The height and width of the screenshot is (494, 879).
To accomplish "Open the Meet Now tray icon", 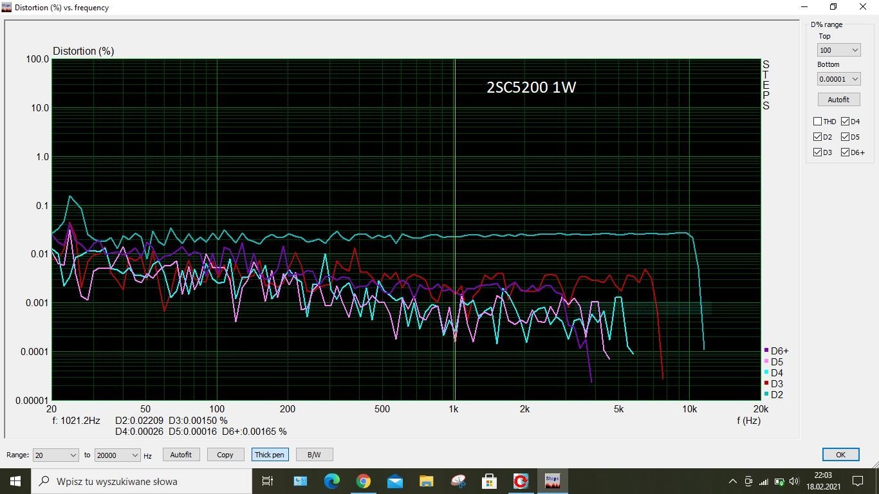I will click(x=748, y=481).
